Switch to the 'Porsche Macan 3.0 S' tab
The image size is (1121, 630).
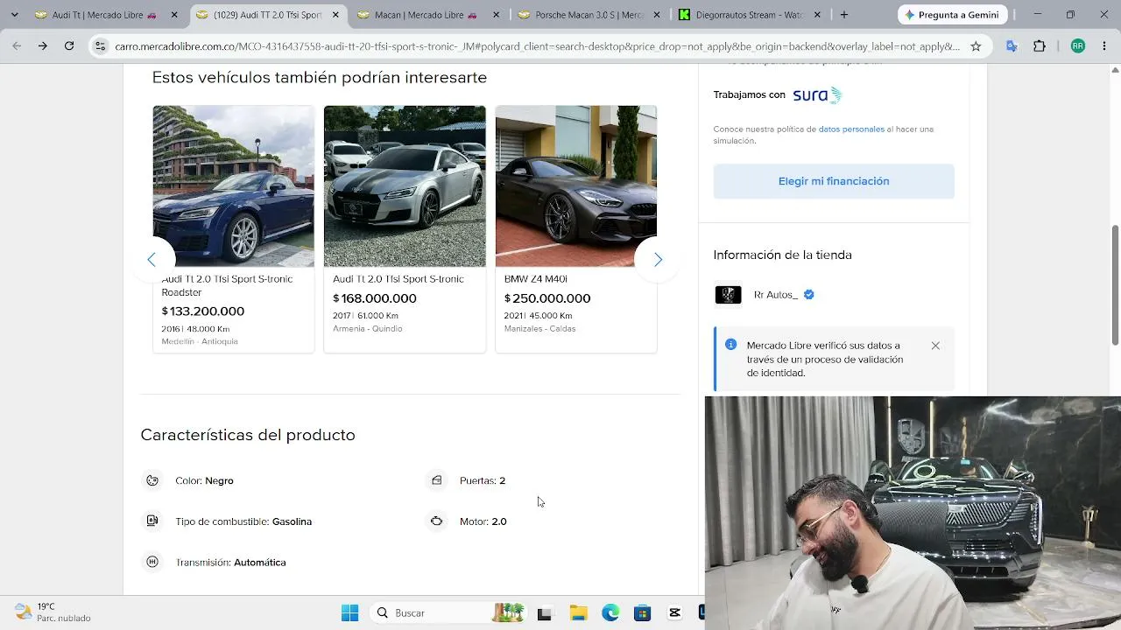coord(589,15)
